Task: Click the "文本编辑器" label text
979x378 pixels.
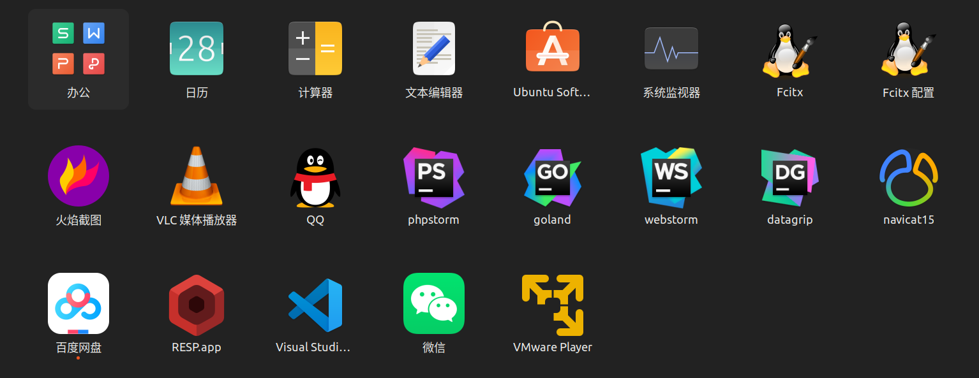Action: [x=434, y=92]
